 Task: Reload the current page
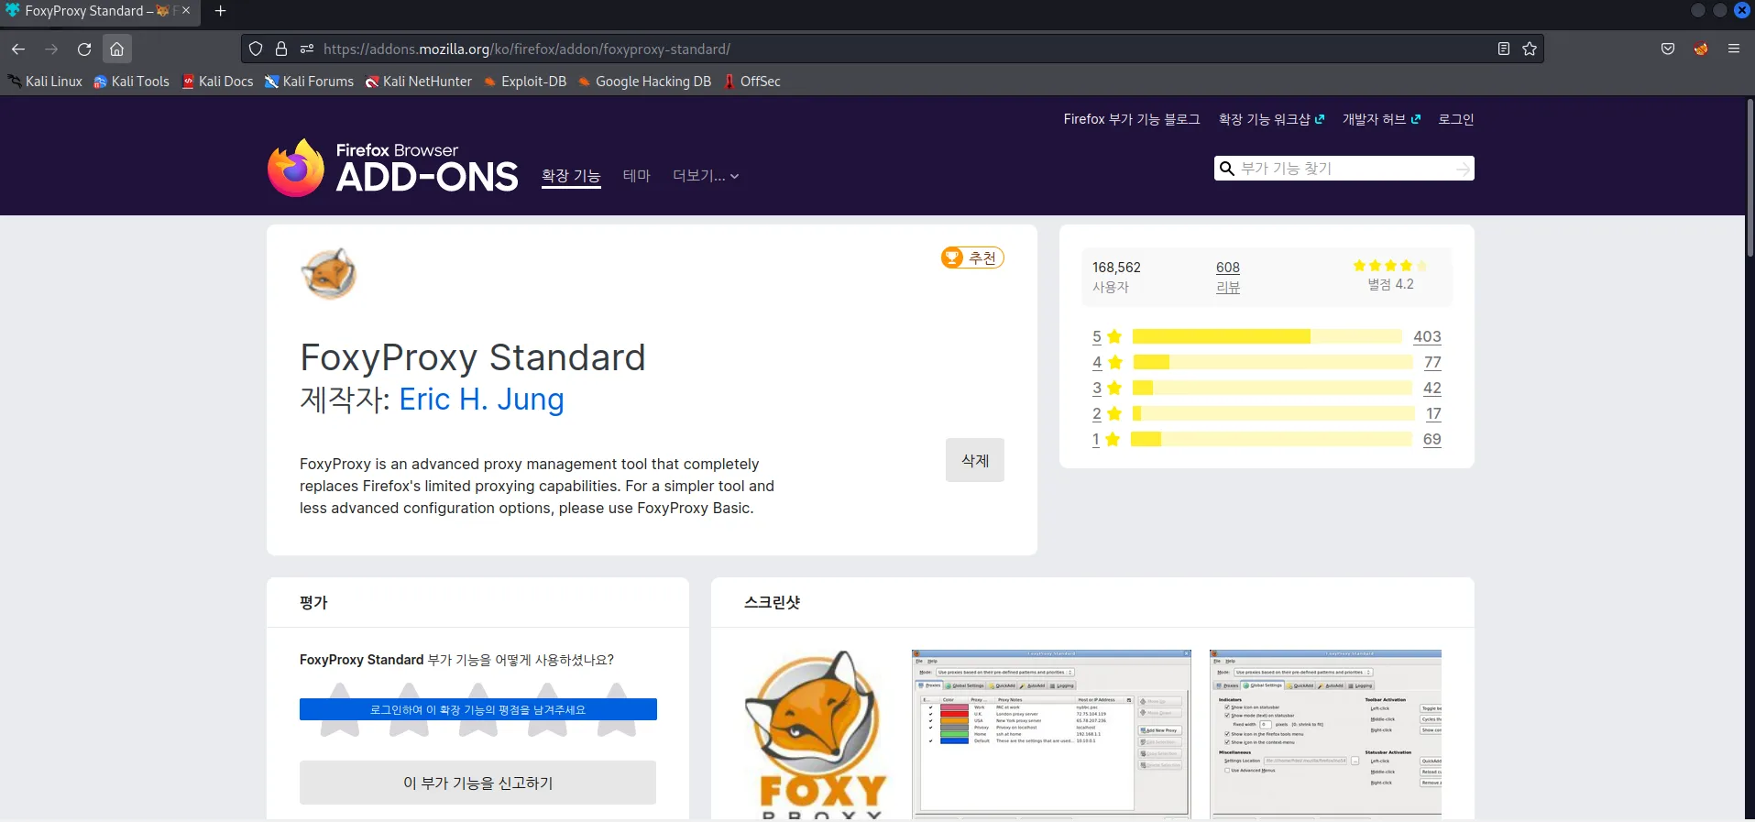[x=84, y=49]
